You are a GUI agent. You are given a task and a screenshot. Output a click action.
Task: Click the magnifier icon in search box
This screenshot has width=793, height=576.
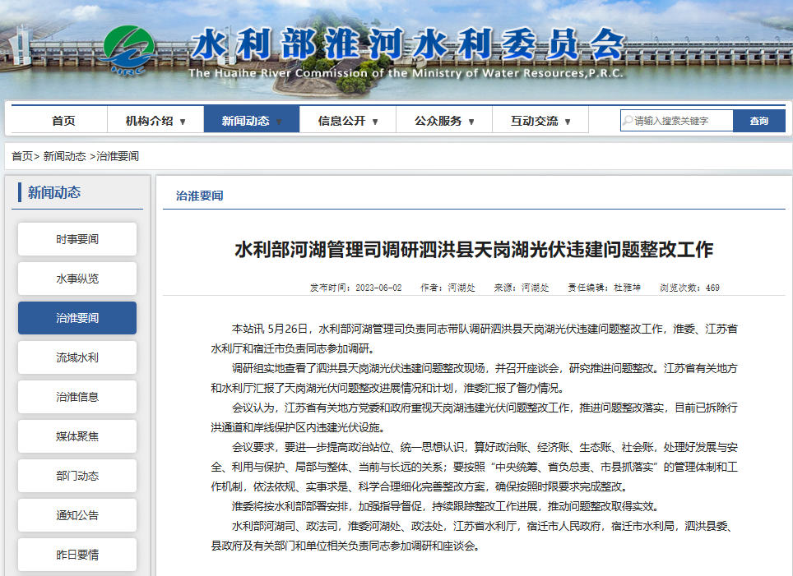pos(627,121)
